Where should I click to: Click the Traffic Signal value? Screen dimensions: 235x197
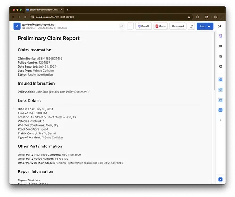pyautogui.click(x=47, y=133)
